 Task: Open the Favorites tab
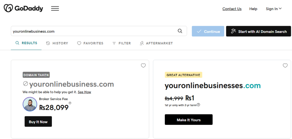pos(90,43)
